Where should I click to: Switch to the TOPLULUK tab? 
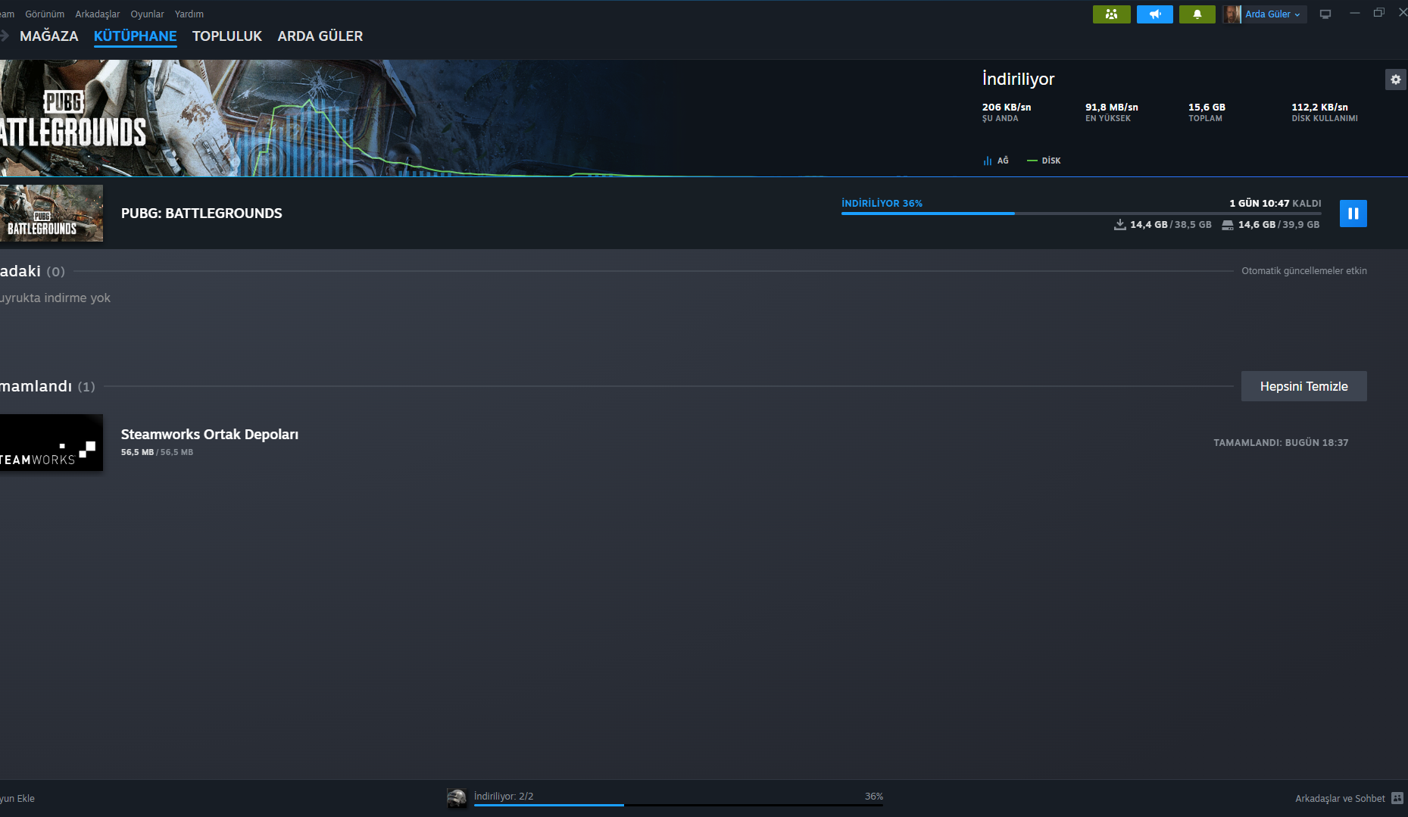(x=227, y=36)
